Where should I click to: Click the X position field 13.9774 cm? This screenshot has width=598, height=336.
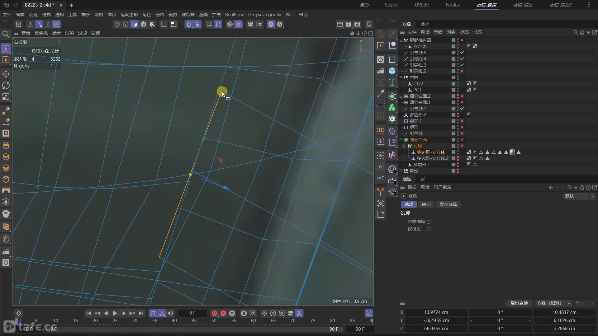pyautogui.click(x=436, y=312)
